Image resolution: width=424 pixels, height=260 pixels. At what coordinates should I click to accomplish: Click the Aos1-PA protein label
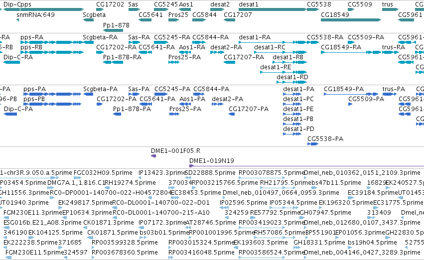[x=192, y=99]
